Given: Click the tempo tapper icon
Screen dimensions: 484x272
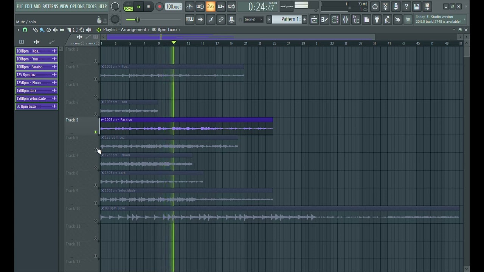Looking at the screenshot, I should [x=387, y=20].
